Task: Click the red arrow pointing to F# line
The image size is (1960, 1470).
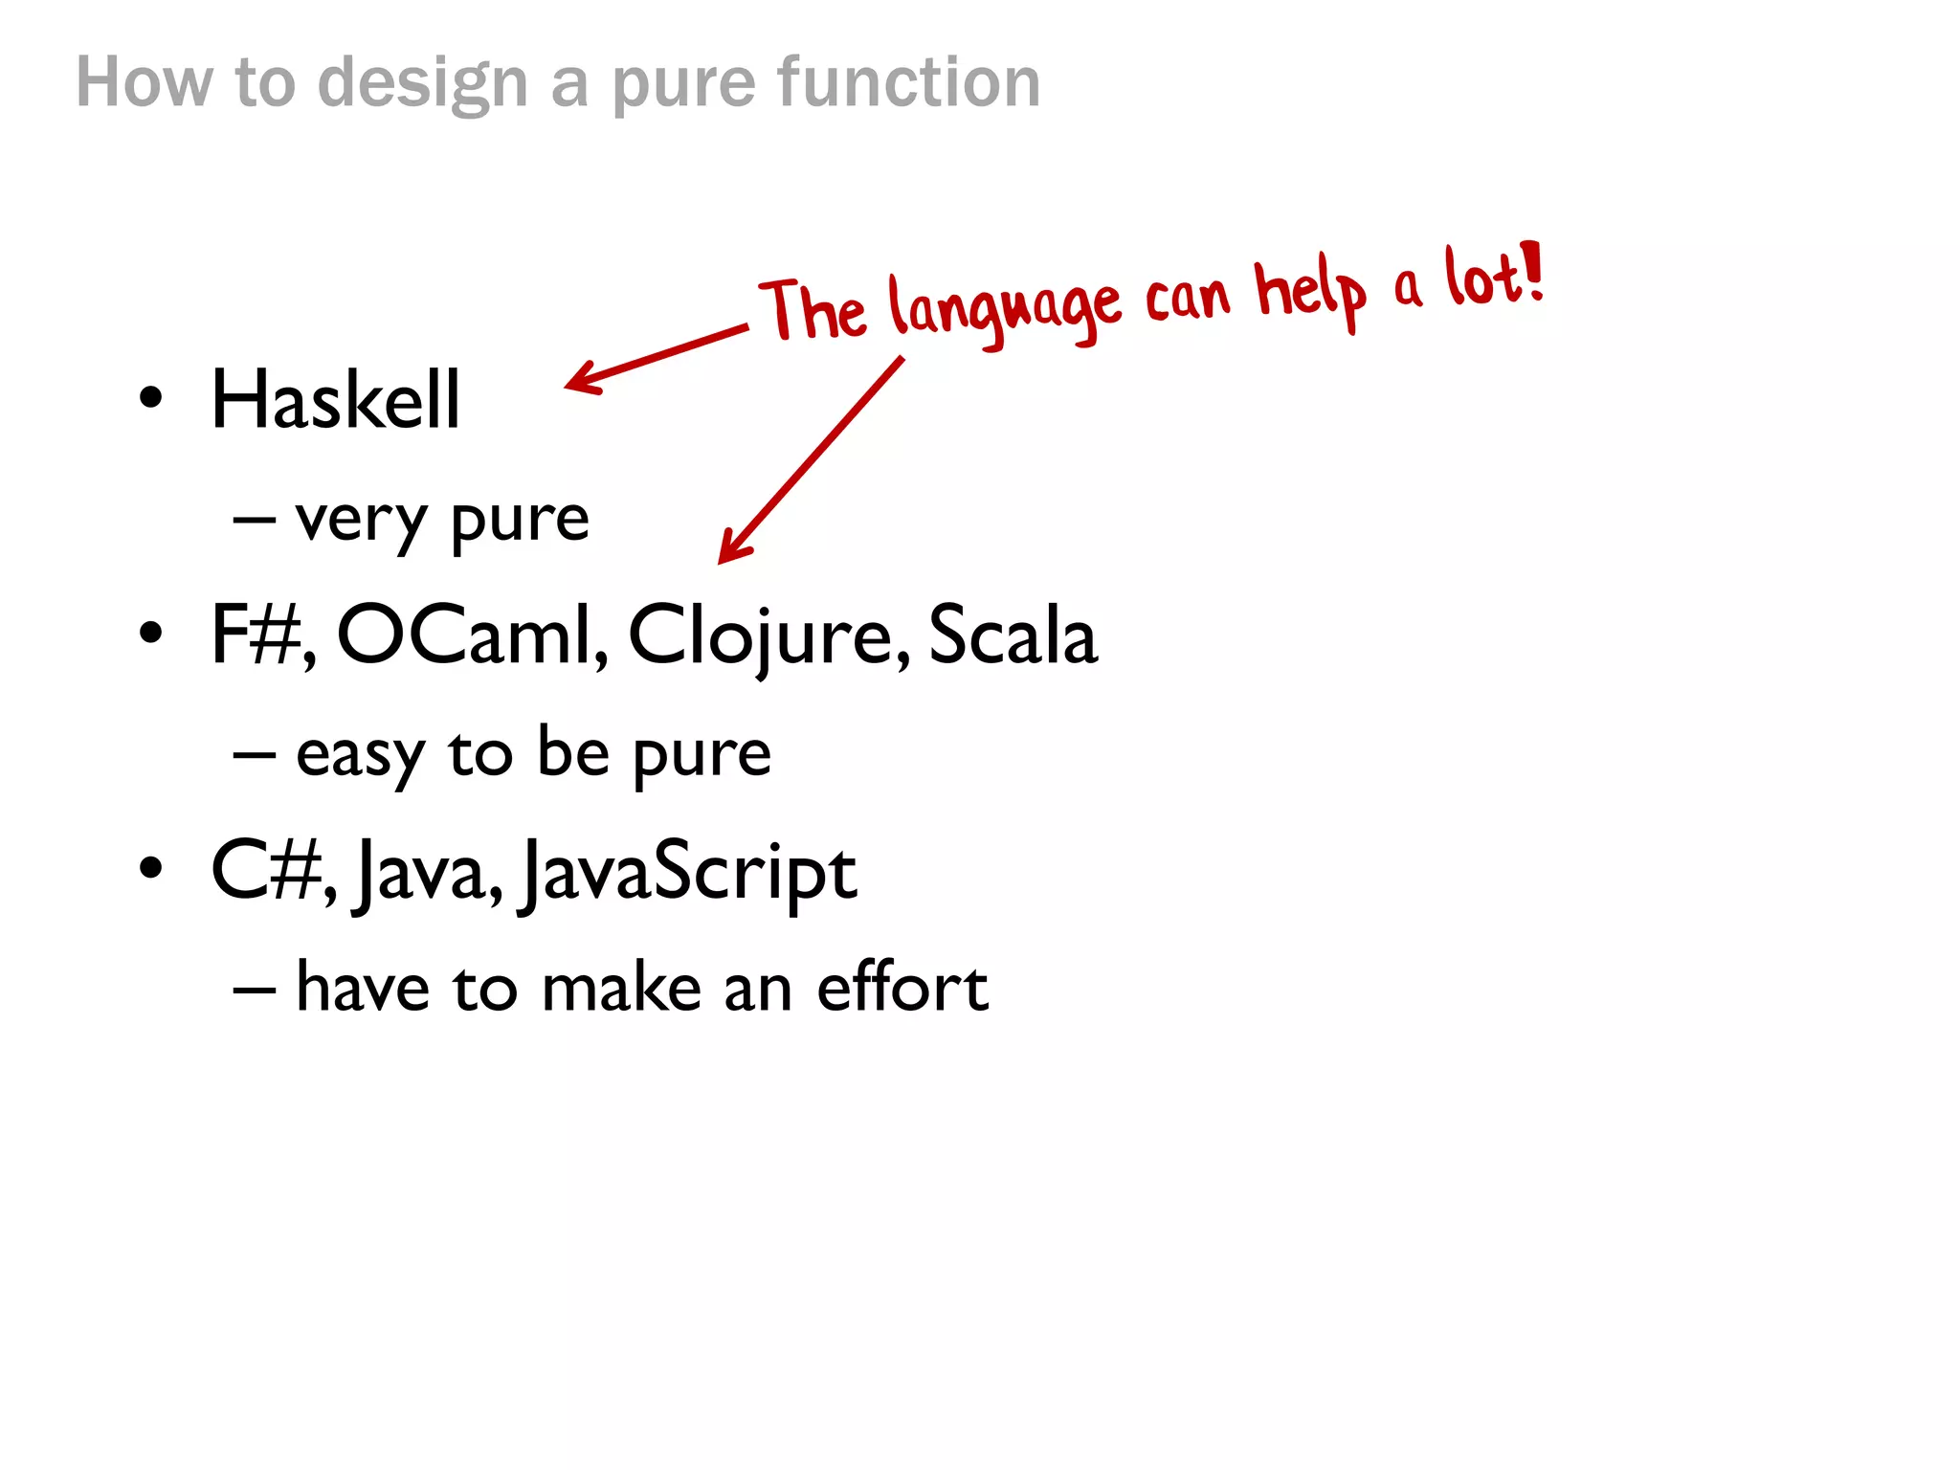Action: [811, 461]
